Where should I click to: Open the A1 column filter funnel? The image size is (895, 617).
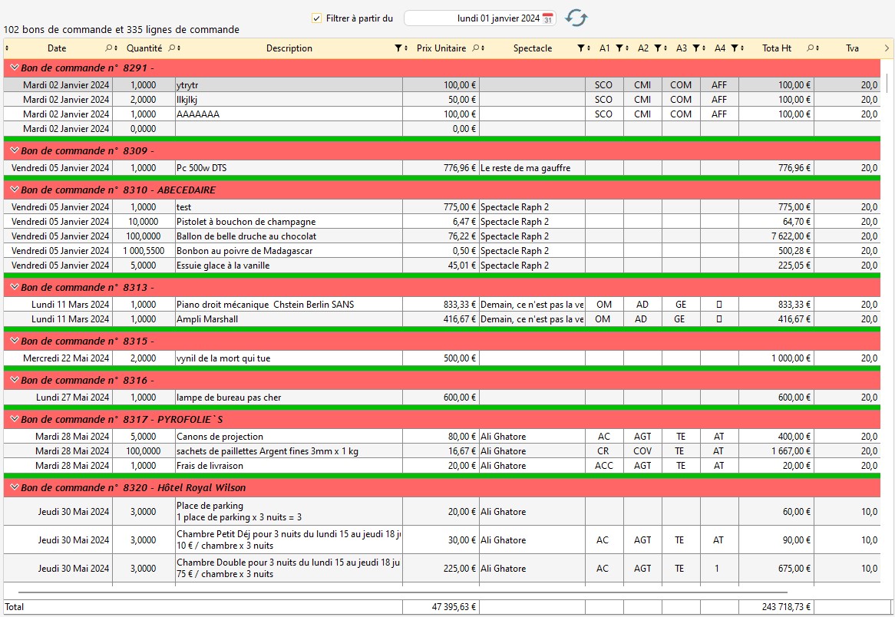[619, 48]
